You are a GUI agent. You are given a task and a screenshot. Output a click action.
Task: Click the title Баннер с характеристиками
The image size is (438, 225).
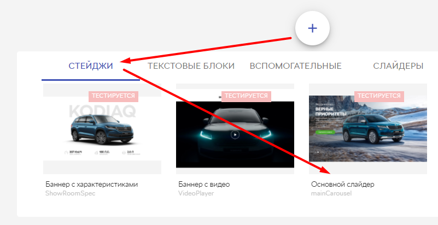(x=92, y=184)
